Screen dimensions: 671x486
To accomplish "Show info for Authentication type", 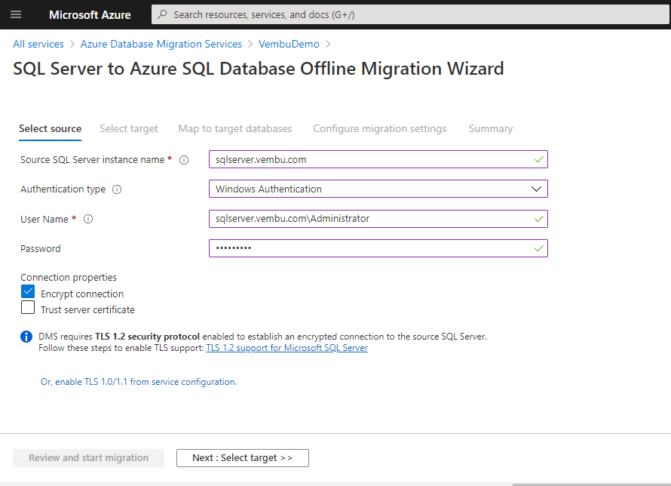I will 117,189.
